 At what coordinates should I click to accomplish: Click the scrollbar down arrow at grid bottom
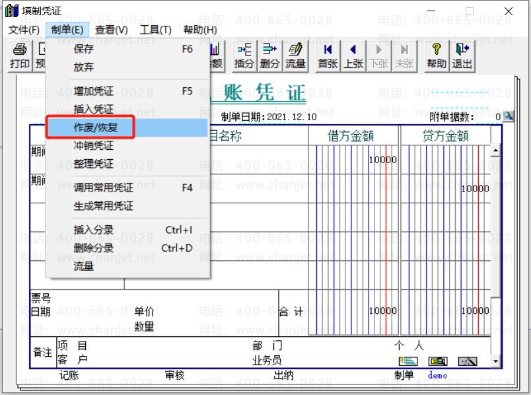click(495, 361)
